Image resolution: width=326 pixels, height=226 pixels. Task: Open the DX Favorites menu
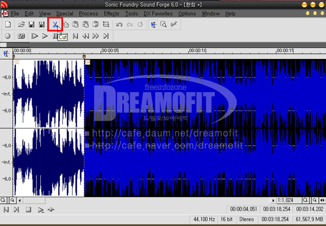coord(158,14)
